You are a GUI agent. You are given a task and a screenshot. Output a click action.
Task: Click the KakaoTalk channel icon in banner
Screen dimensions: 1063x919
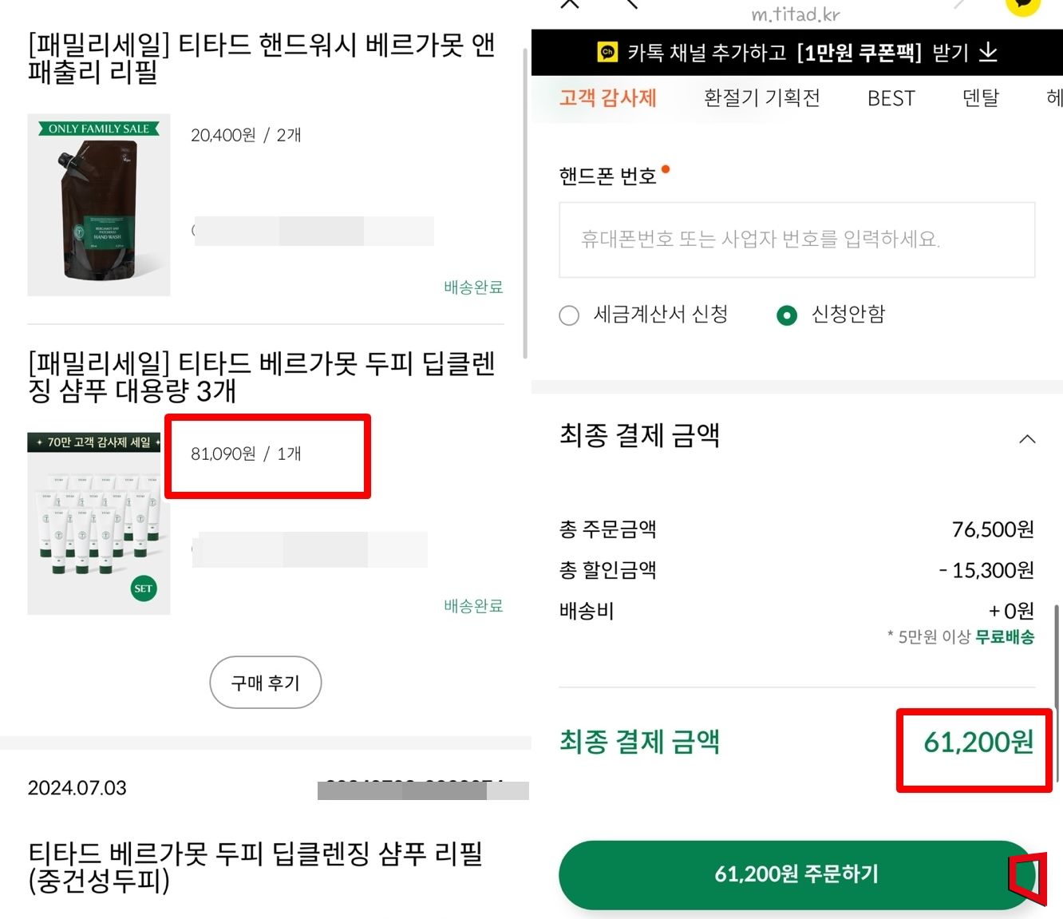pos(607,53)
